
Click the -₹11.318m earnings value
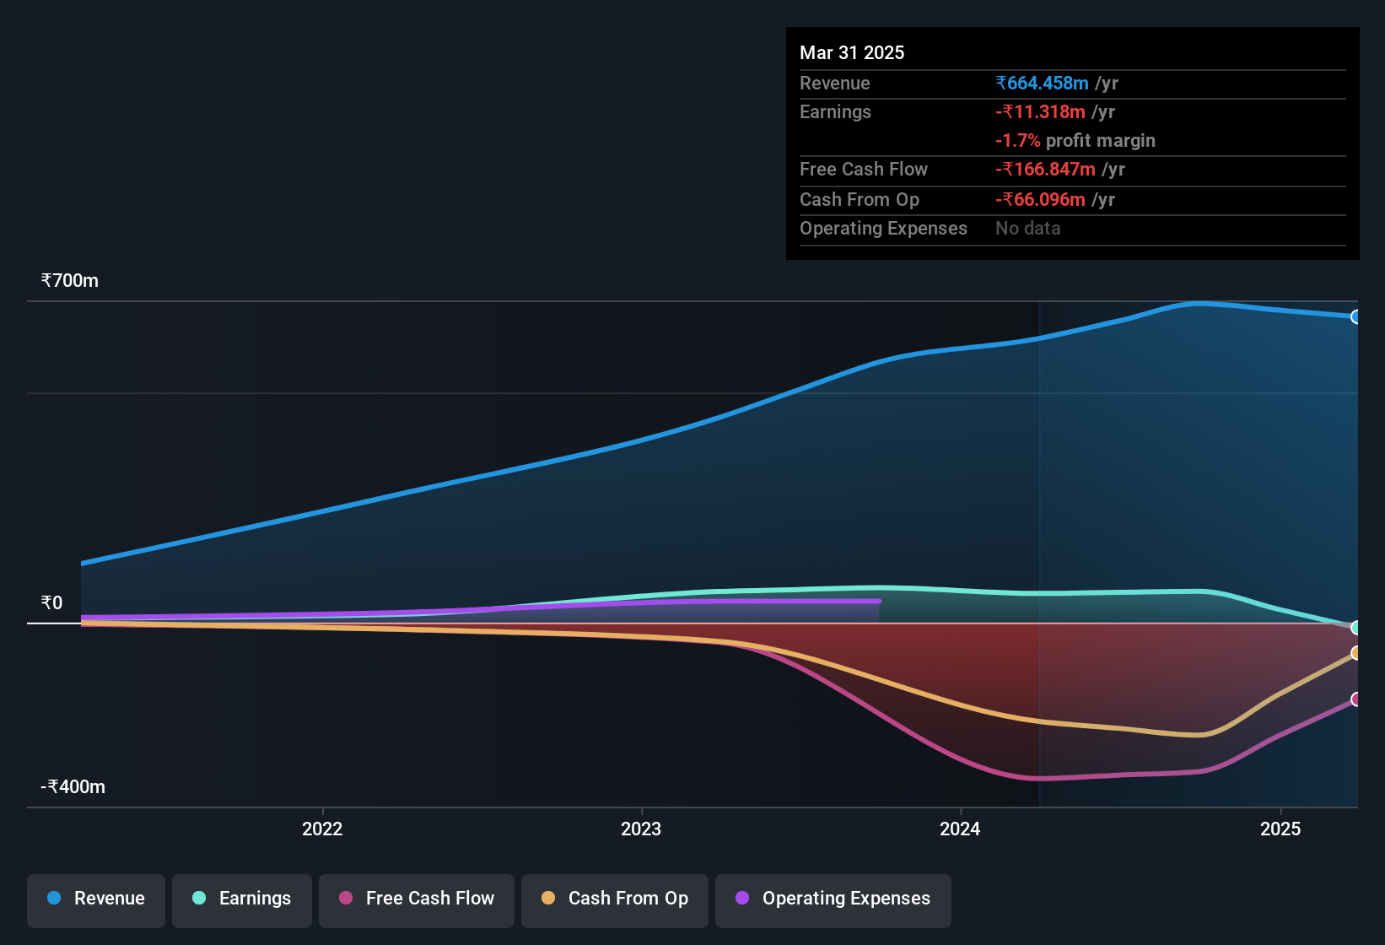click(1040, 111)
